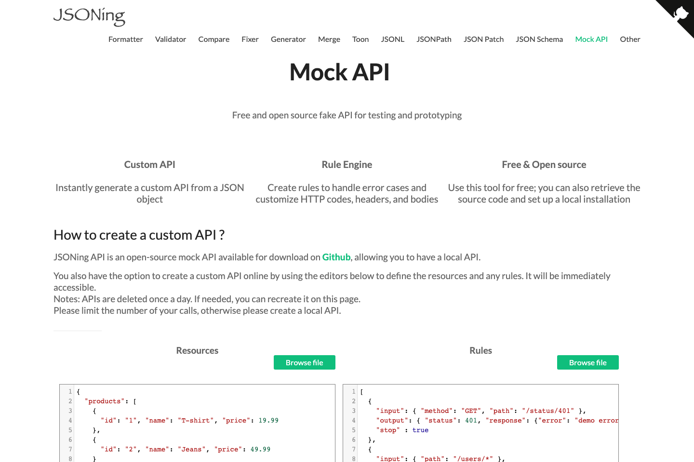The height and width of the screenshot is (462, 694).
Task: Go to the Generator tool
Action: coord(288,39)
